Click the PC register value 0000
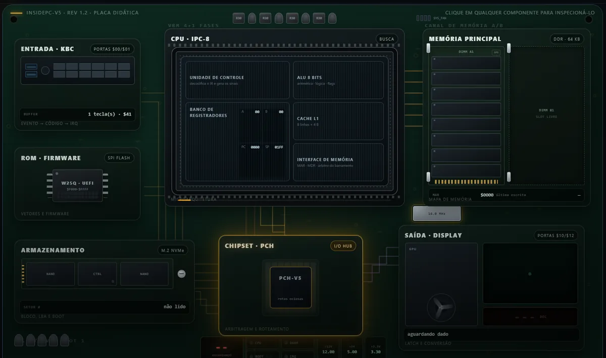 tap(255, 147)
